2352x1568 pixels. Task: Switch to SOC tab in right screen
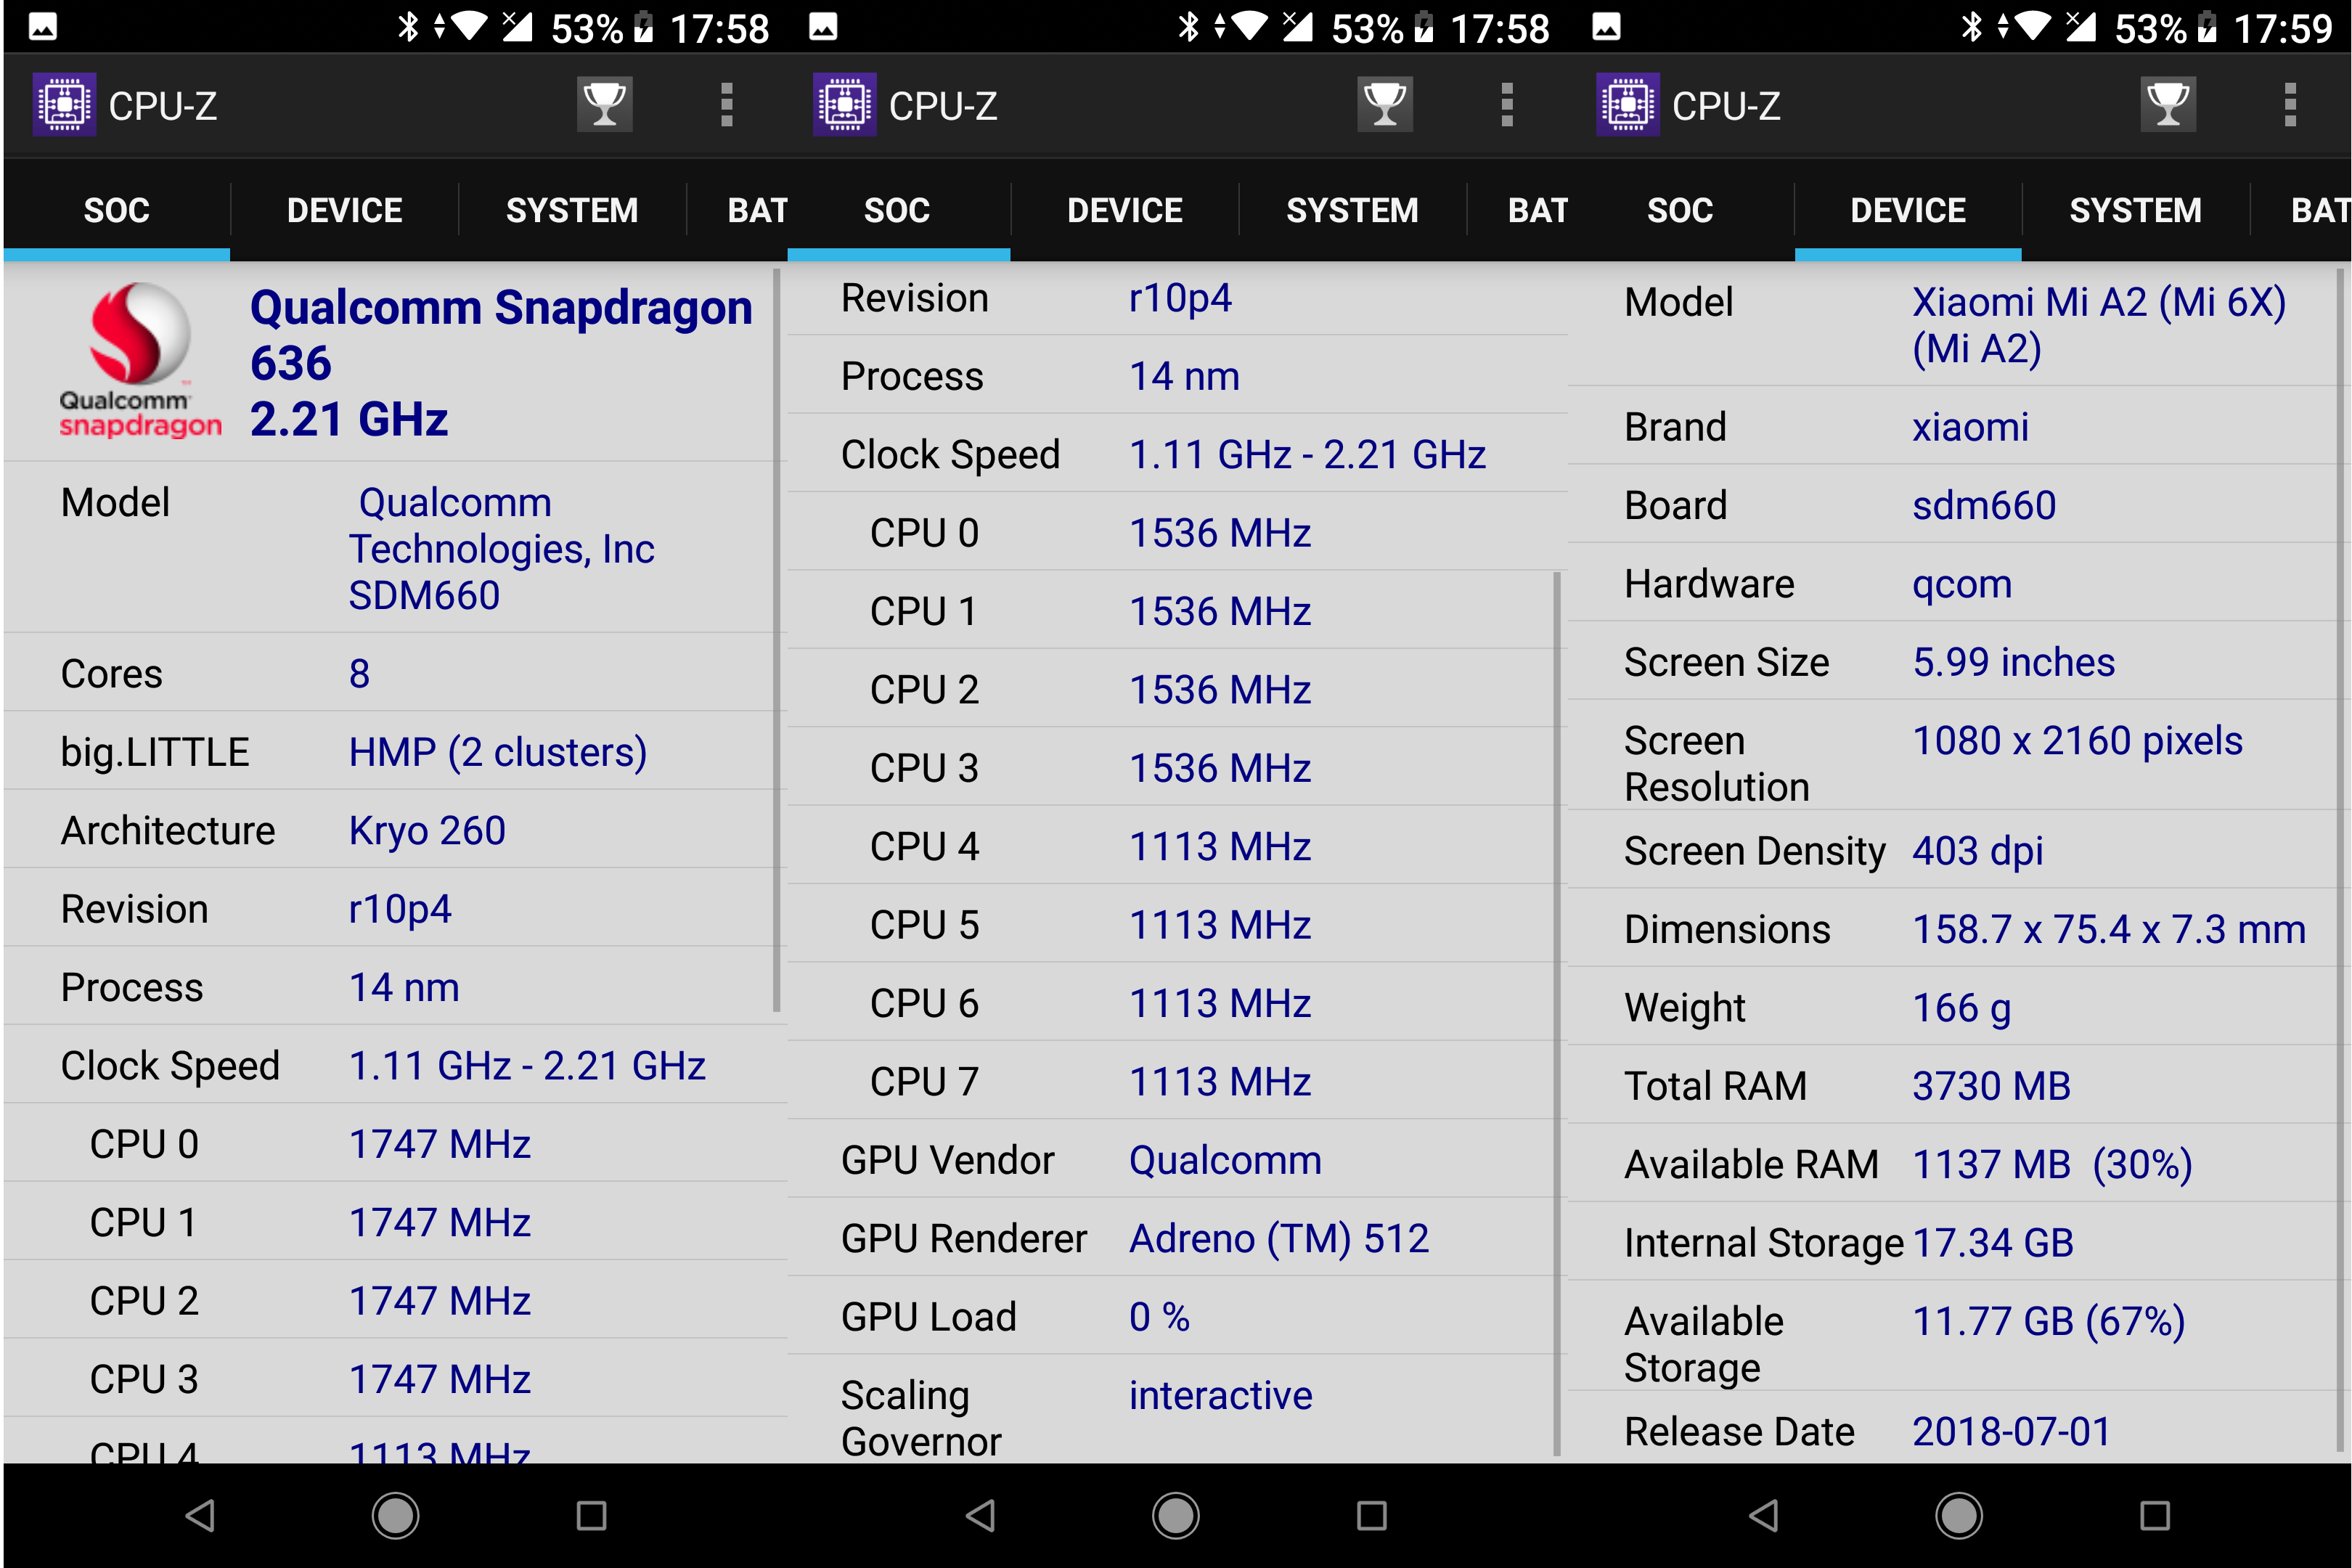pyautogui.click(x=1680, y=211)
